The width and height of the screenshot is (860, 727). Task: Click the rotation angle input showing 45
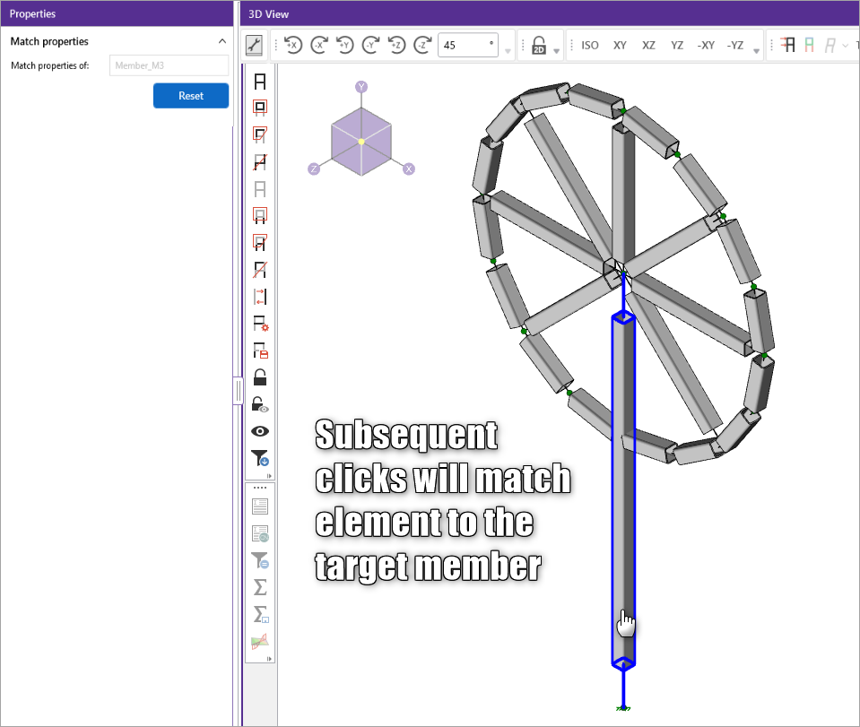coord(466,46)
